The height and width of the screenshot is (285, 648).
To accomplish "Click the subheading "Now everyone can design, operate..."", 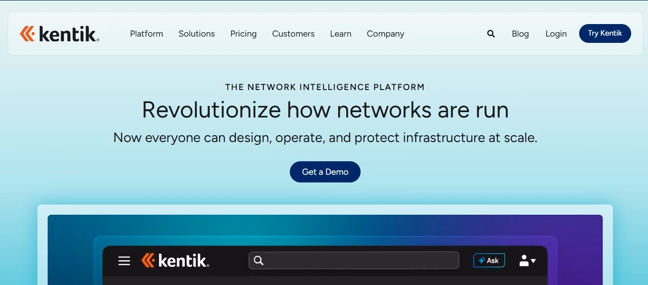I will [x=325, y=138].
